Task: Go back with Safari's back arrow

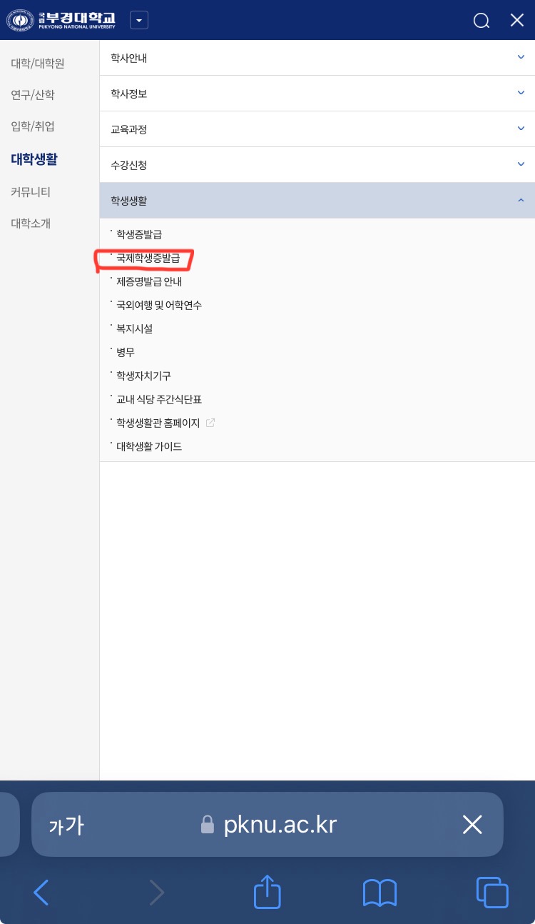Action: point(41,893)
